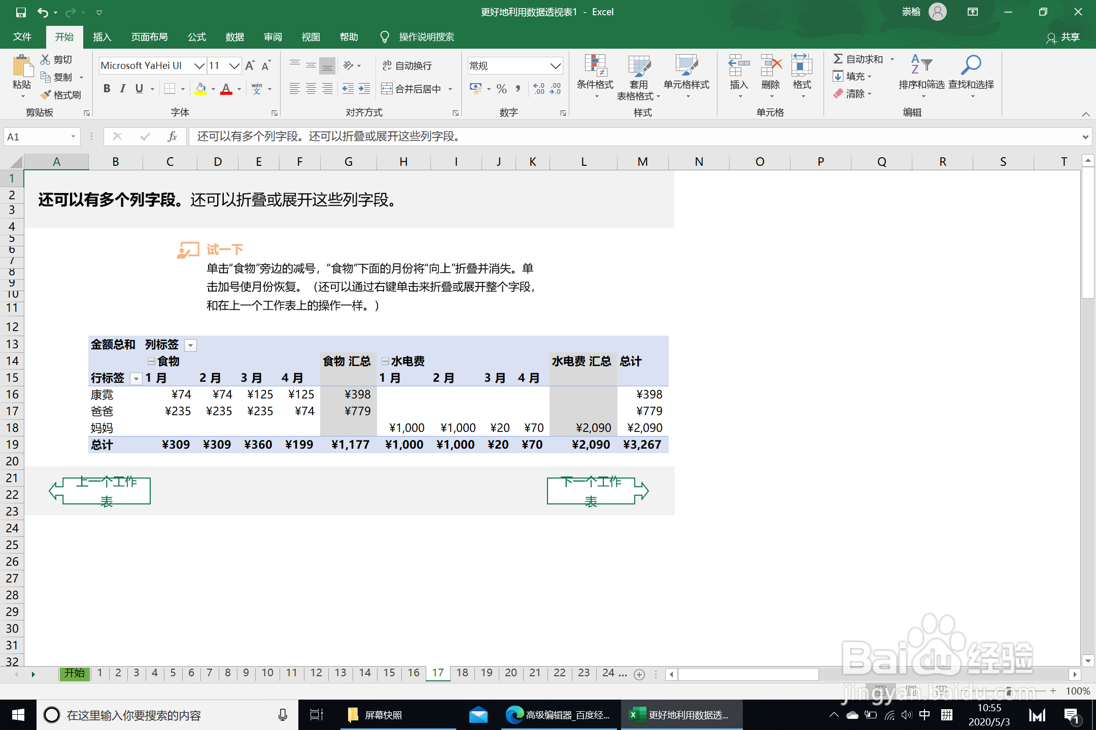
Task: Open the 列标签 filter dropdown
Action: 191,346
